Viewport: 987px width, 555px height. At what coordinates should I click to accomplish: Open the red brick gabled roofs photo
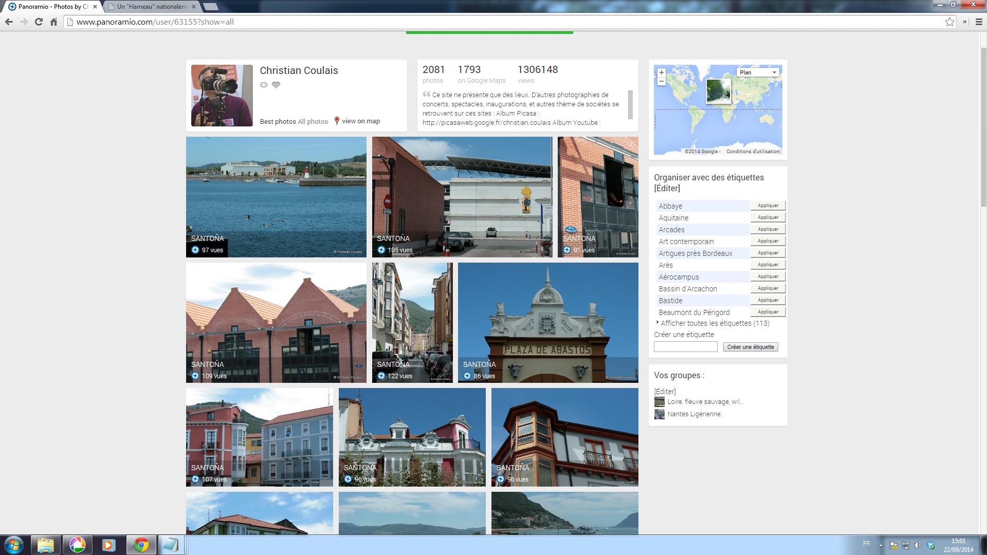(x=276, y=323)
